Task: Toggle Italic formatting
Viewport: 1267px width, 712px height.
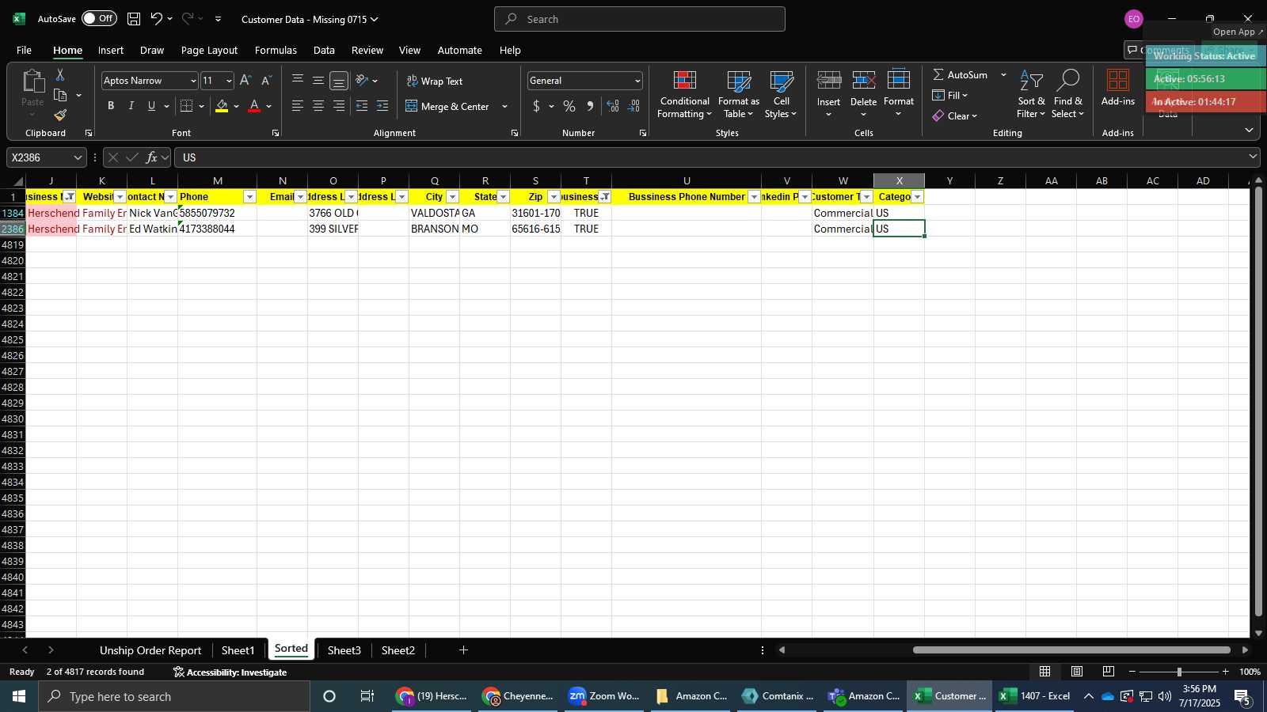Action: pyautogui.click(x=131, y=106)
